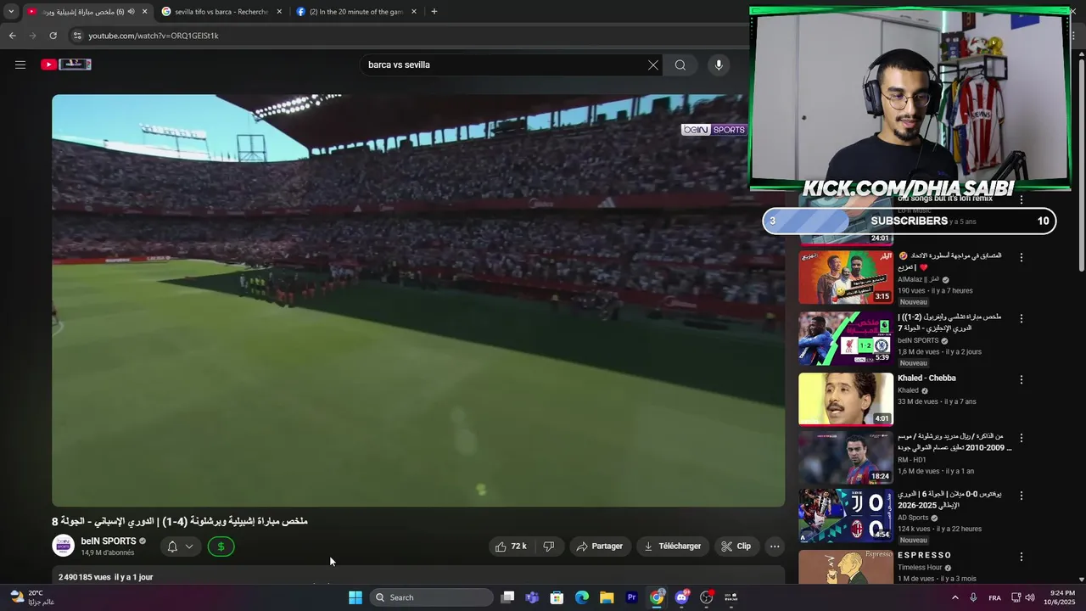Click the FRA language indicator

[994, 597]
